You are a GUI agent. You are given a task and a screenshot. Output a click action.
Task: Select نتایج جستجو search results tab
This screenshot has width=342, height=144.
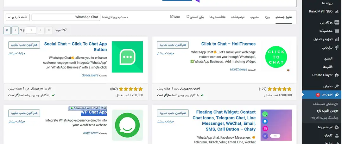click(283, 17)
